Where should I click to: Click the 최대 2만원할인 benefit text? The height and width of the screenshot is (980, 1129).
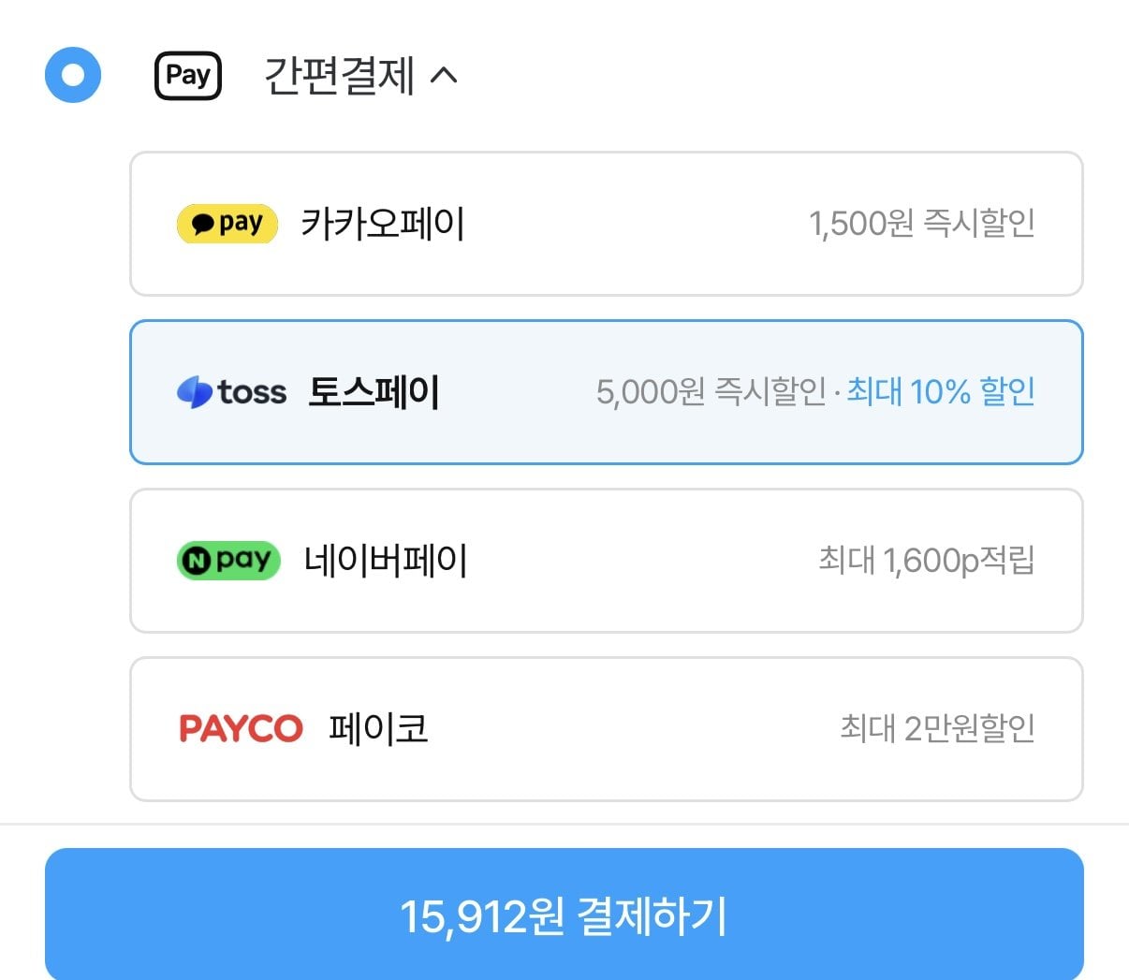tap(937, 729)
